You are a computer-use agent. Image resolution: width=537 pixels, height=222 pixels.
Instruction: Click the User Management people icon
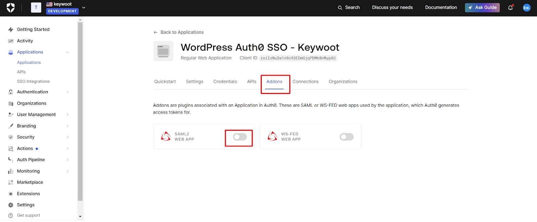(x=11, y=114)
